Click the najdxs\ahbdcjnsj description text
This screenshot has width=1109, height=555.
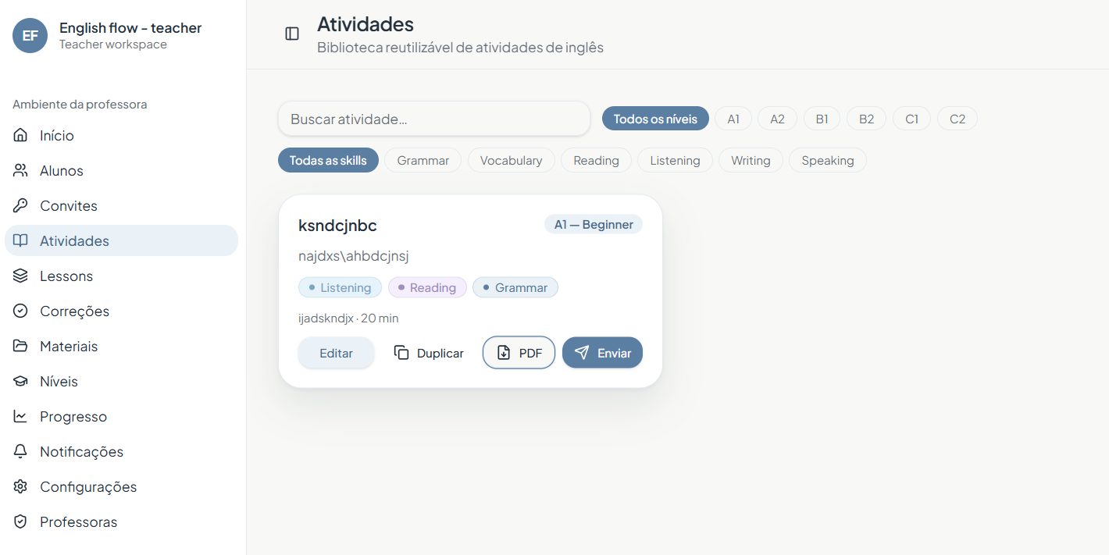pyautogui.click(x=354, y=256)
